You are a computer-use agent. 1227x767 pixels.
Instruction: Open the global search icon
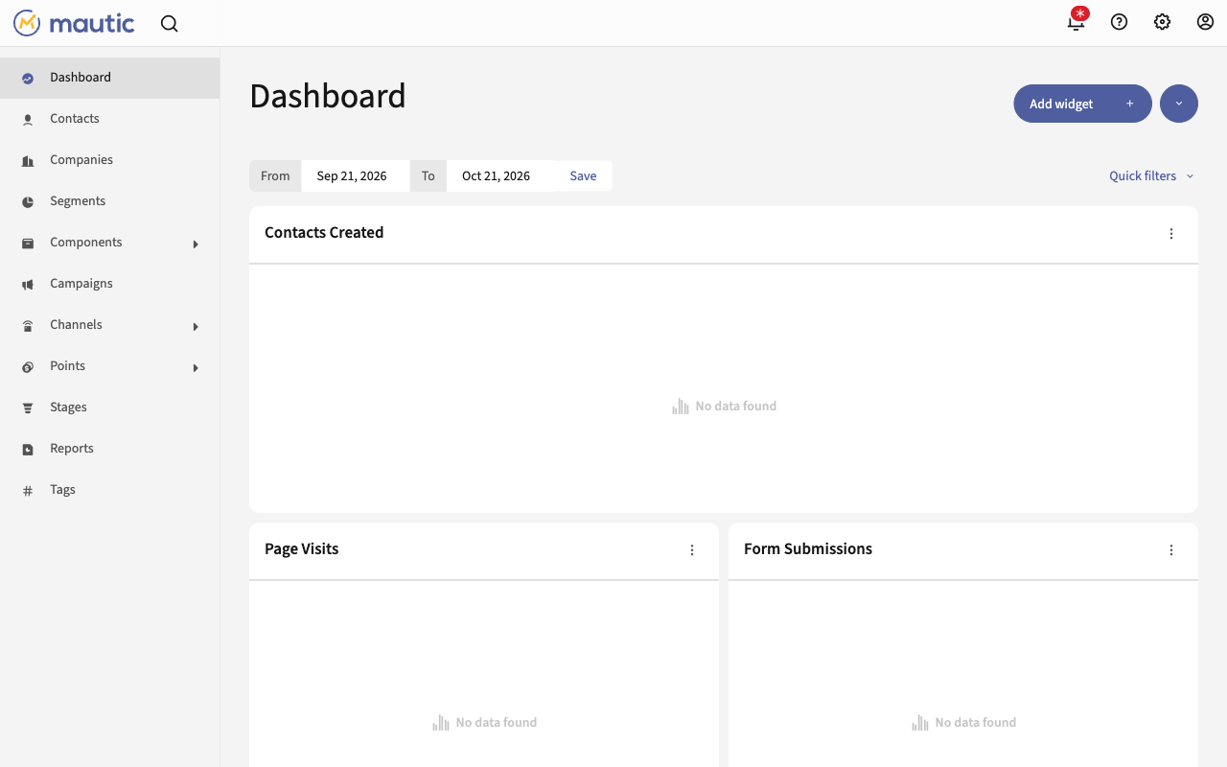[x=170, y=24]
